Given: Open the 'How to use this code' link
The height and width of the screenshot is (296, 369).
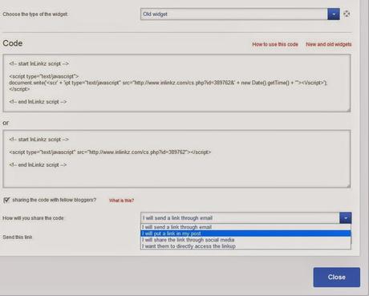Looking at the screenshot, I should [x=275, y=44].
